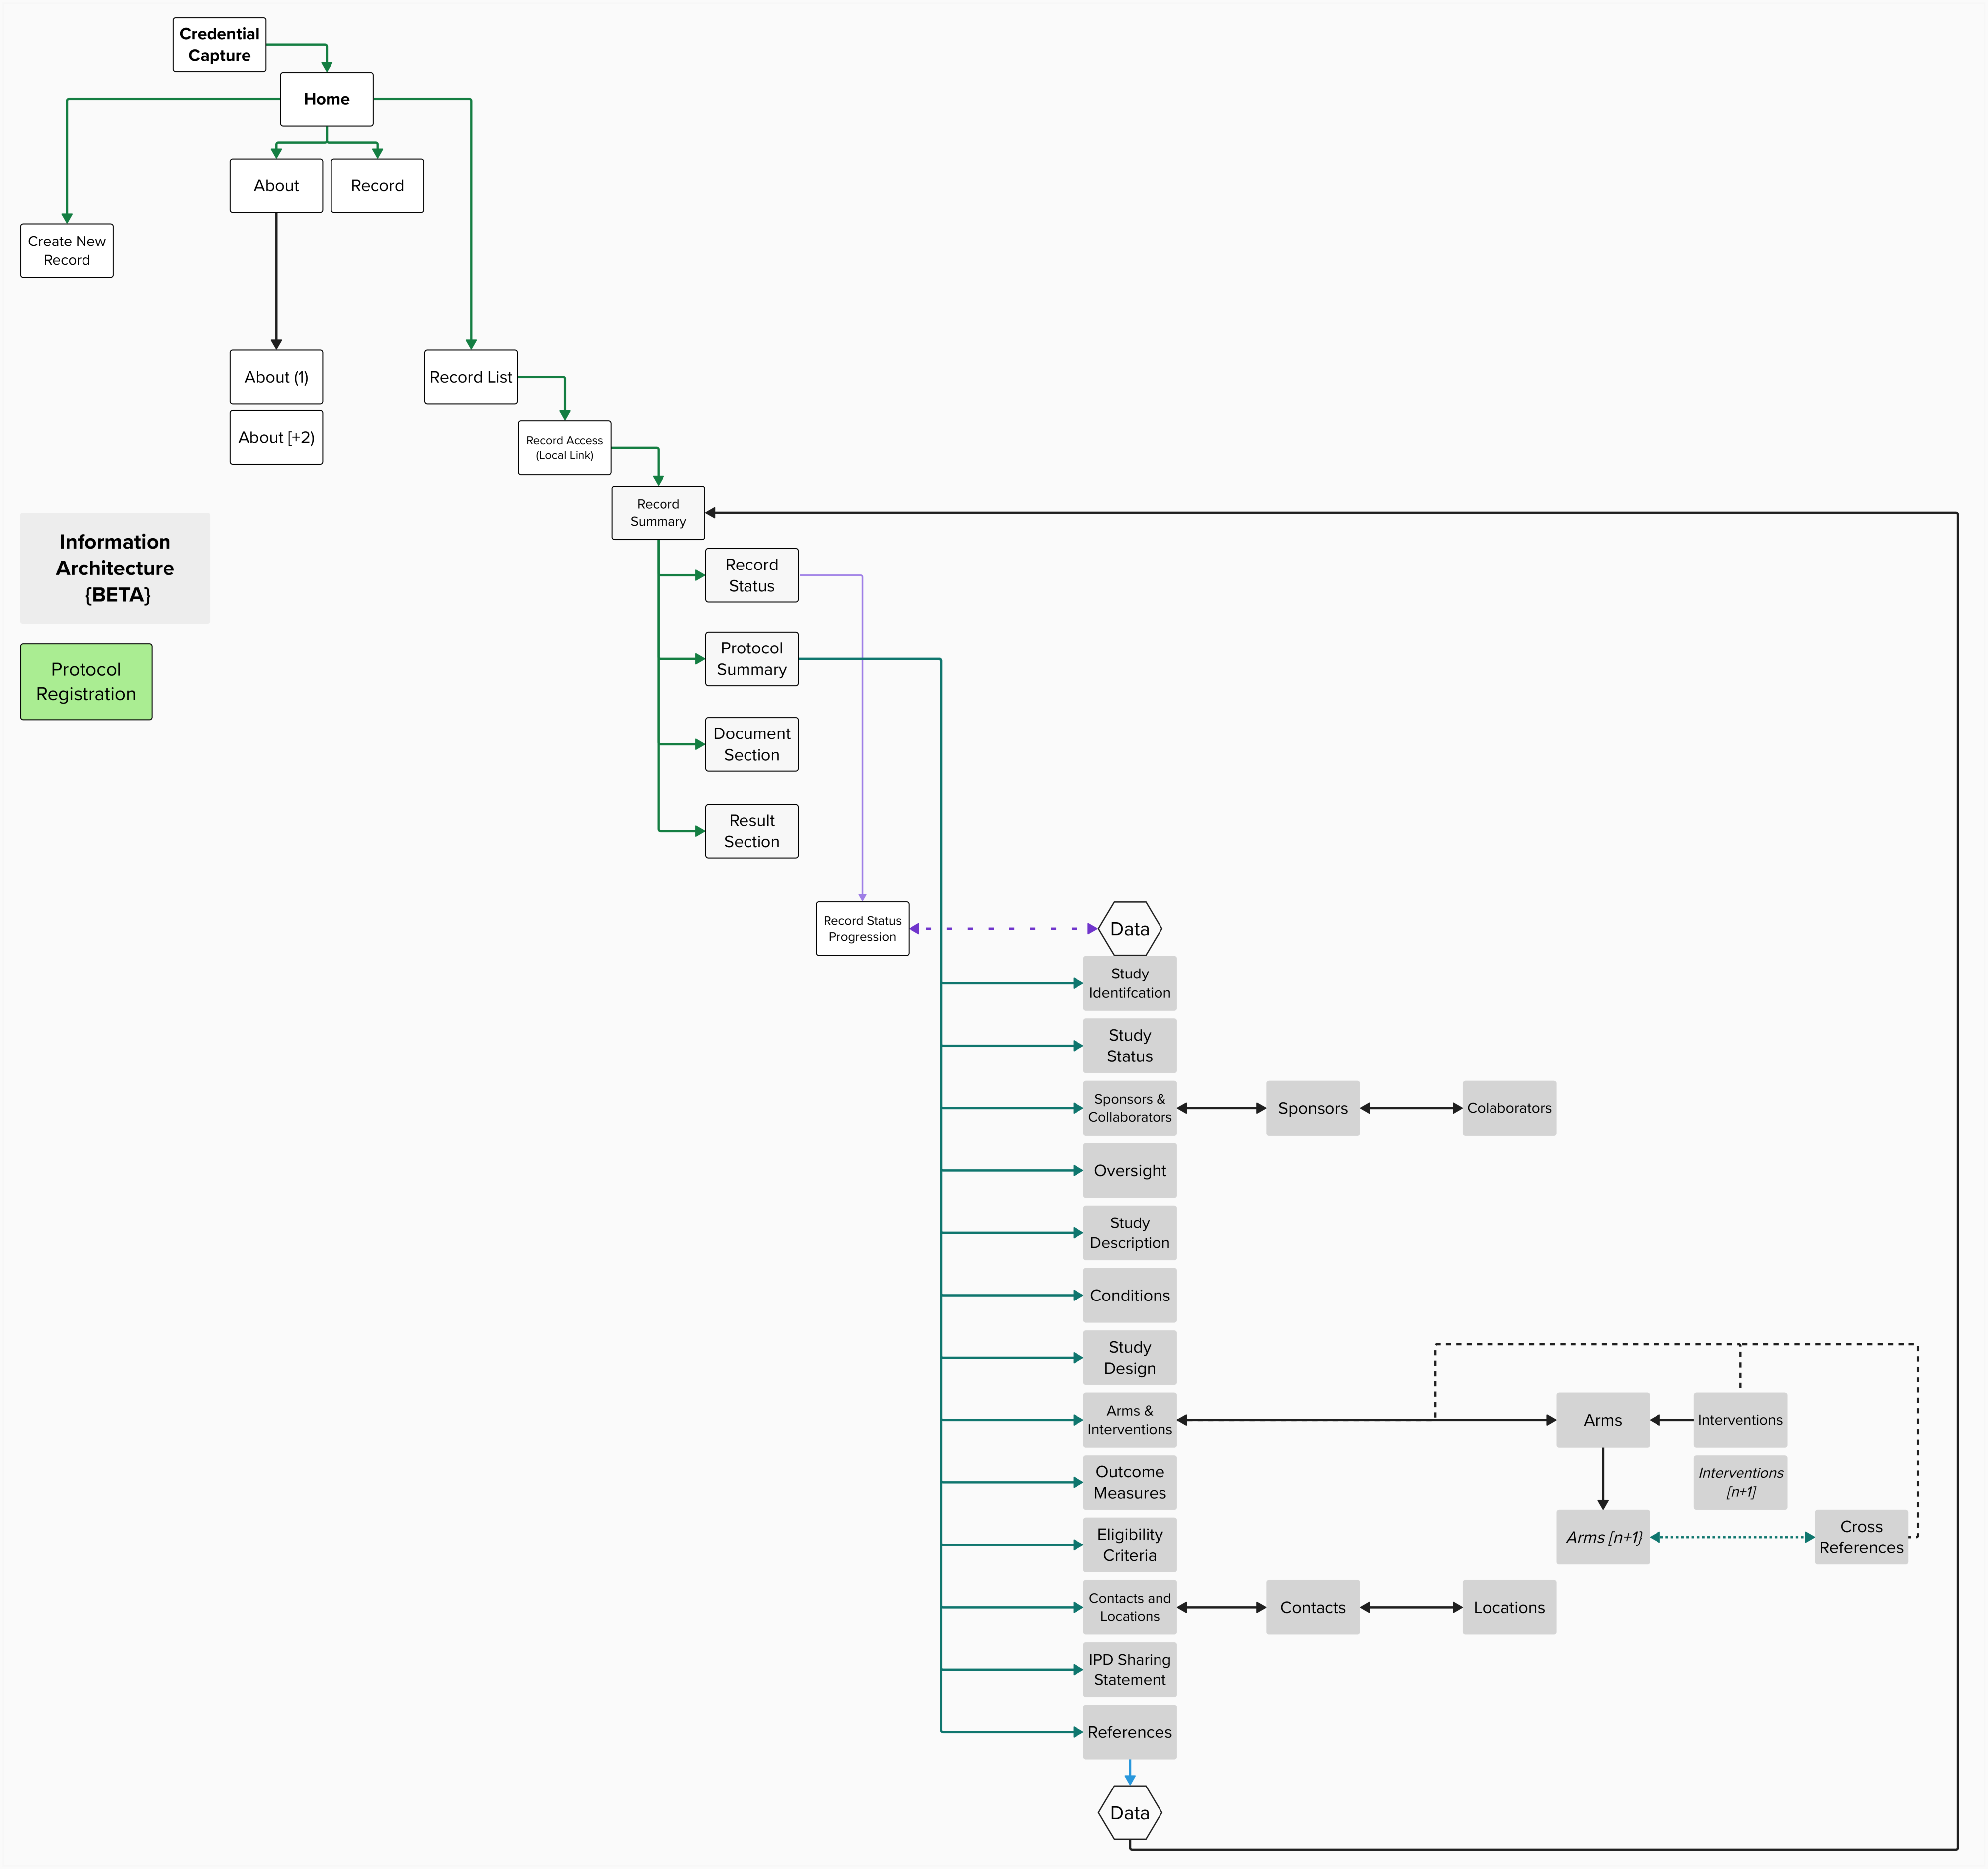Select the Record Summary node
Image resolution: width=1988 pixels, height=1869 pixels.
tap(658, 513)
